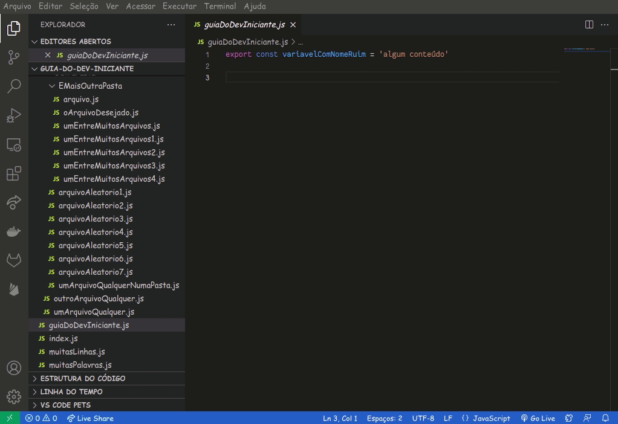Open the Terminal menu
The width and height of the screenshot is (618, 424).
pos(220,6)
